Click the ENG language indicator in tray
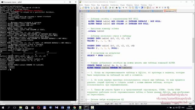 (183, 108)
